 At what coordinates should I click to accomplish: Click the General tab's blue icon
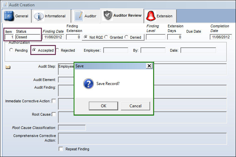[9, 16]
